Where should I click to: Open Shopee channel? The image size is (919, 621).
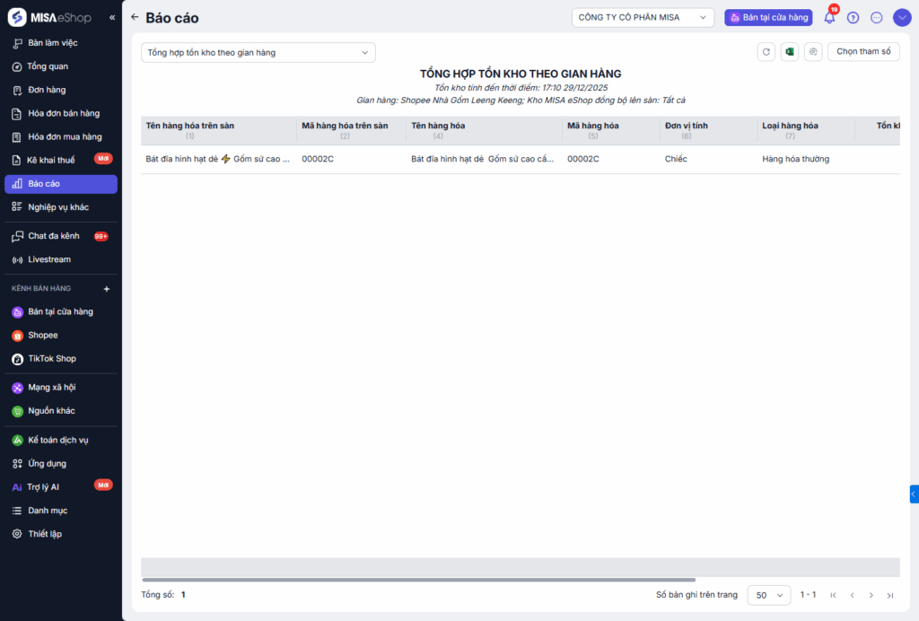tap(61, 335)
